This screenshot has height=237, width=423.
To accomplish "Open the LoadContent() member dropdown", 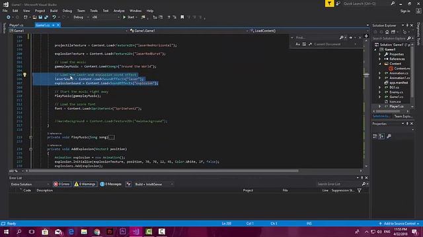I will click(309, 31).
